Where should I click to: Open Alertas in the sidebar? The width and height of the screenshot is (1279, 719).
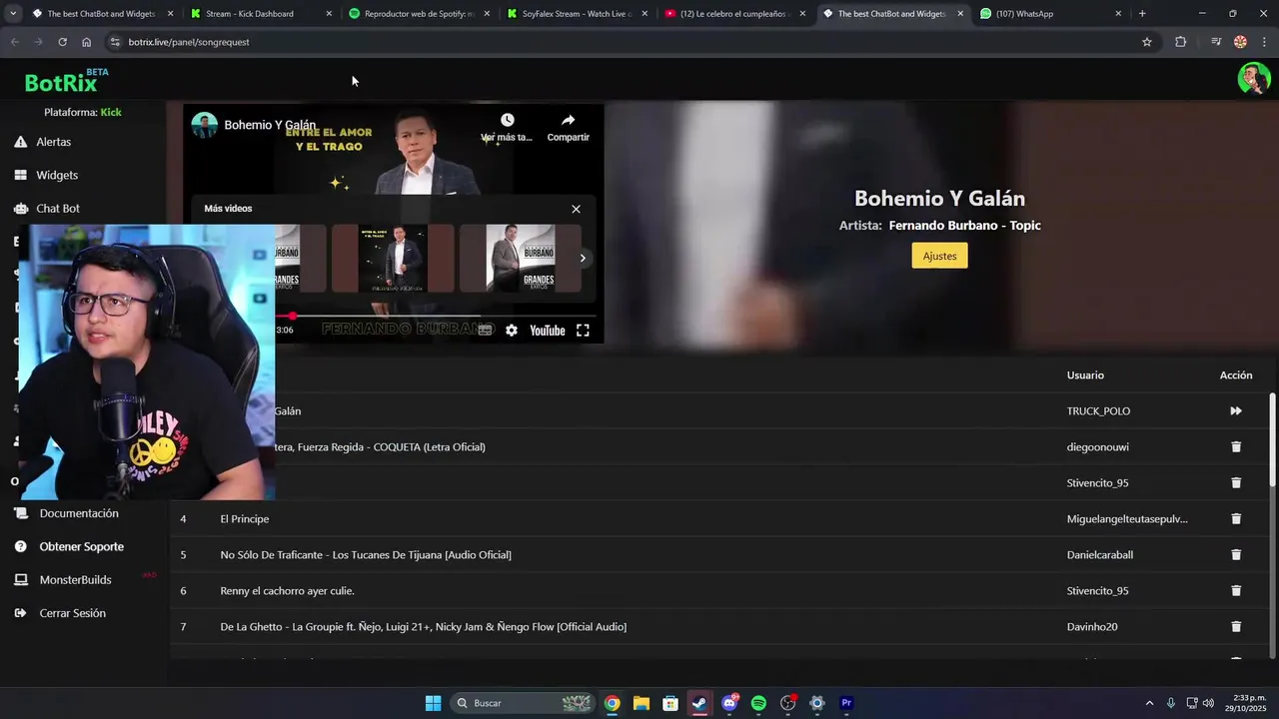click(x=53, y=142)
